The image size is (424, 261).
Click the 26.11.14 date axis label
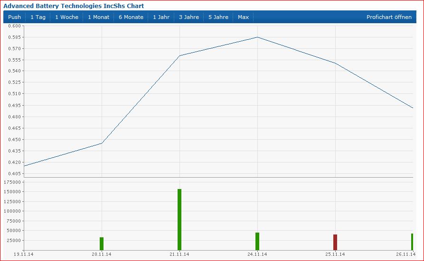405,254
